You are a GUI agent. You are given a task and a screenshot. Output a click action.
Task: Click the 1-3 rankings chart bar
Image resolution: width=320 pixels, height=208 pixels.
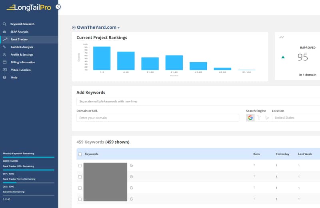pyautogui.click(x=102, y=58)
